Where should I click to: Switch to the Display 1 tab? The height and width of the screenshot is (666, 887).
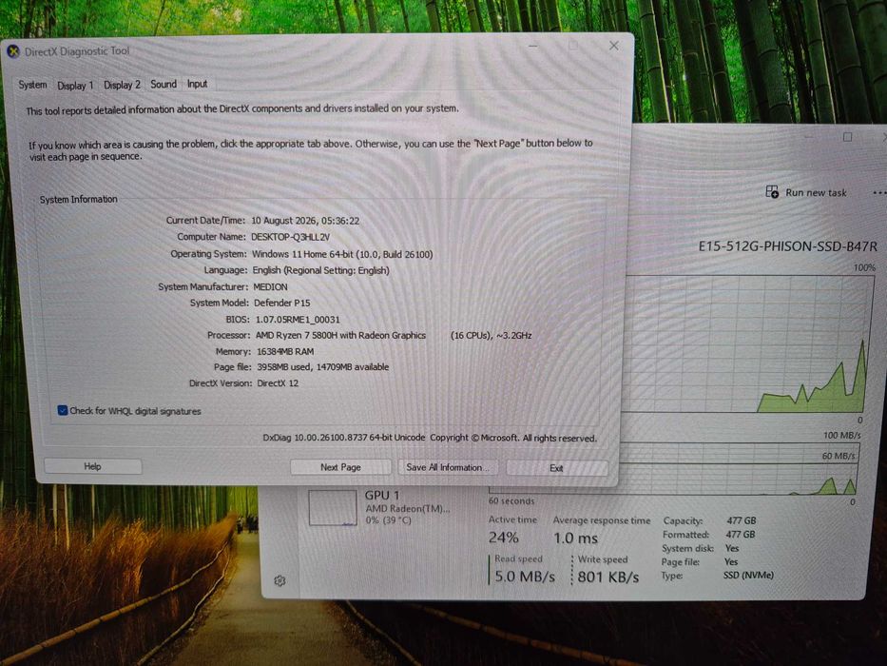75,86
